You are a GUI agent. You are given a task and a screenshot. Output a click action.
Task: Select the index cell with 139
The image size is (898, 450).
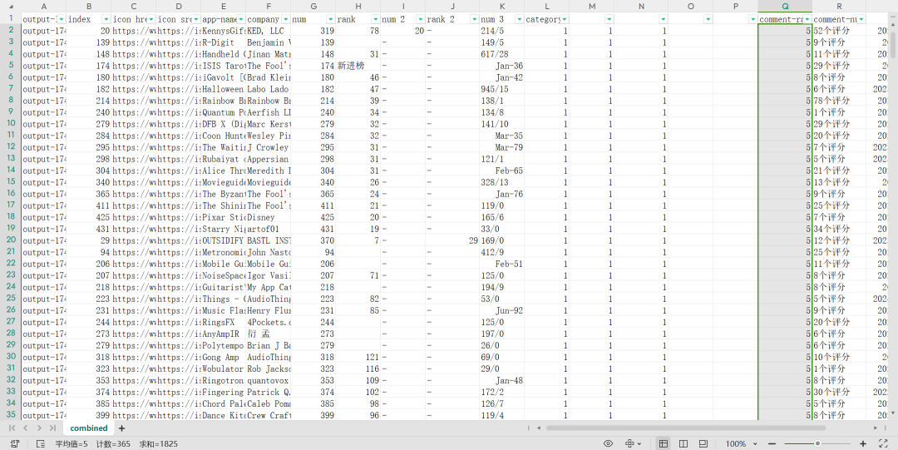tap(89, 42)
